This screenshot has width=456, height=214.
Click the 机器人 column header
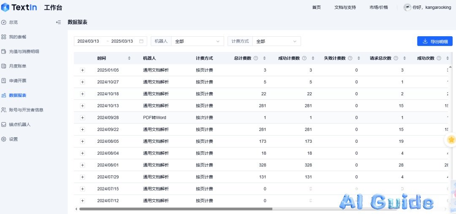coord(149,58)
